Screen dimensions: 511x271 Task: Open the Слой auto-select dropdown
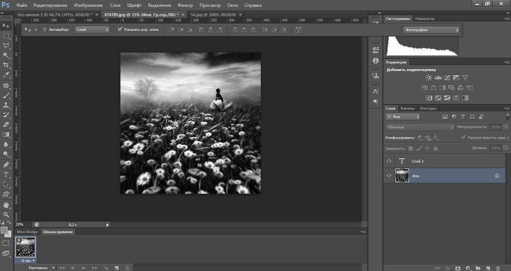[x=92, y=30]
